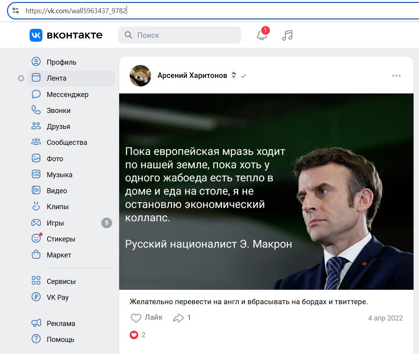Open Арсений Харитонов profile name link

[x=192, y=76]
